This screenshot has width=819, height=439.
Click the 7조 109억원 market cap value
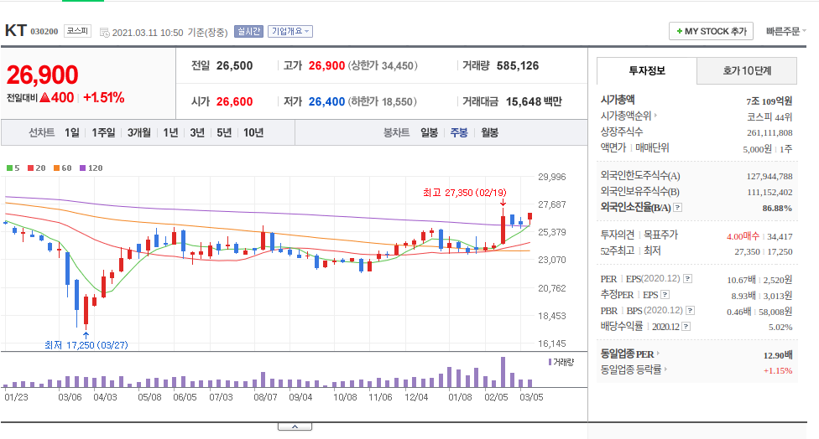tap(769, 101)
